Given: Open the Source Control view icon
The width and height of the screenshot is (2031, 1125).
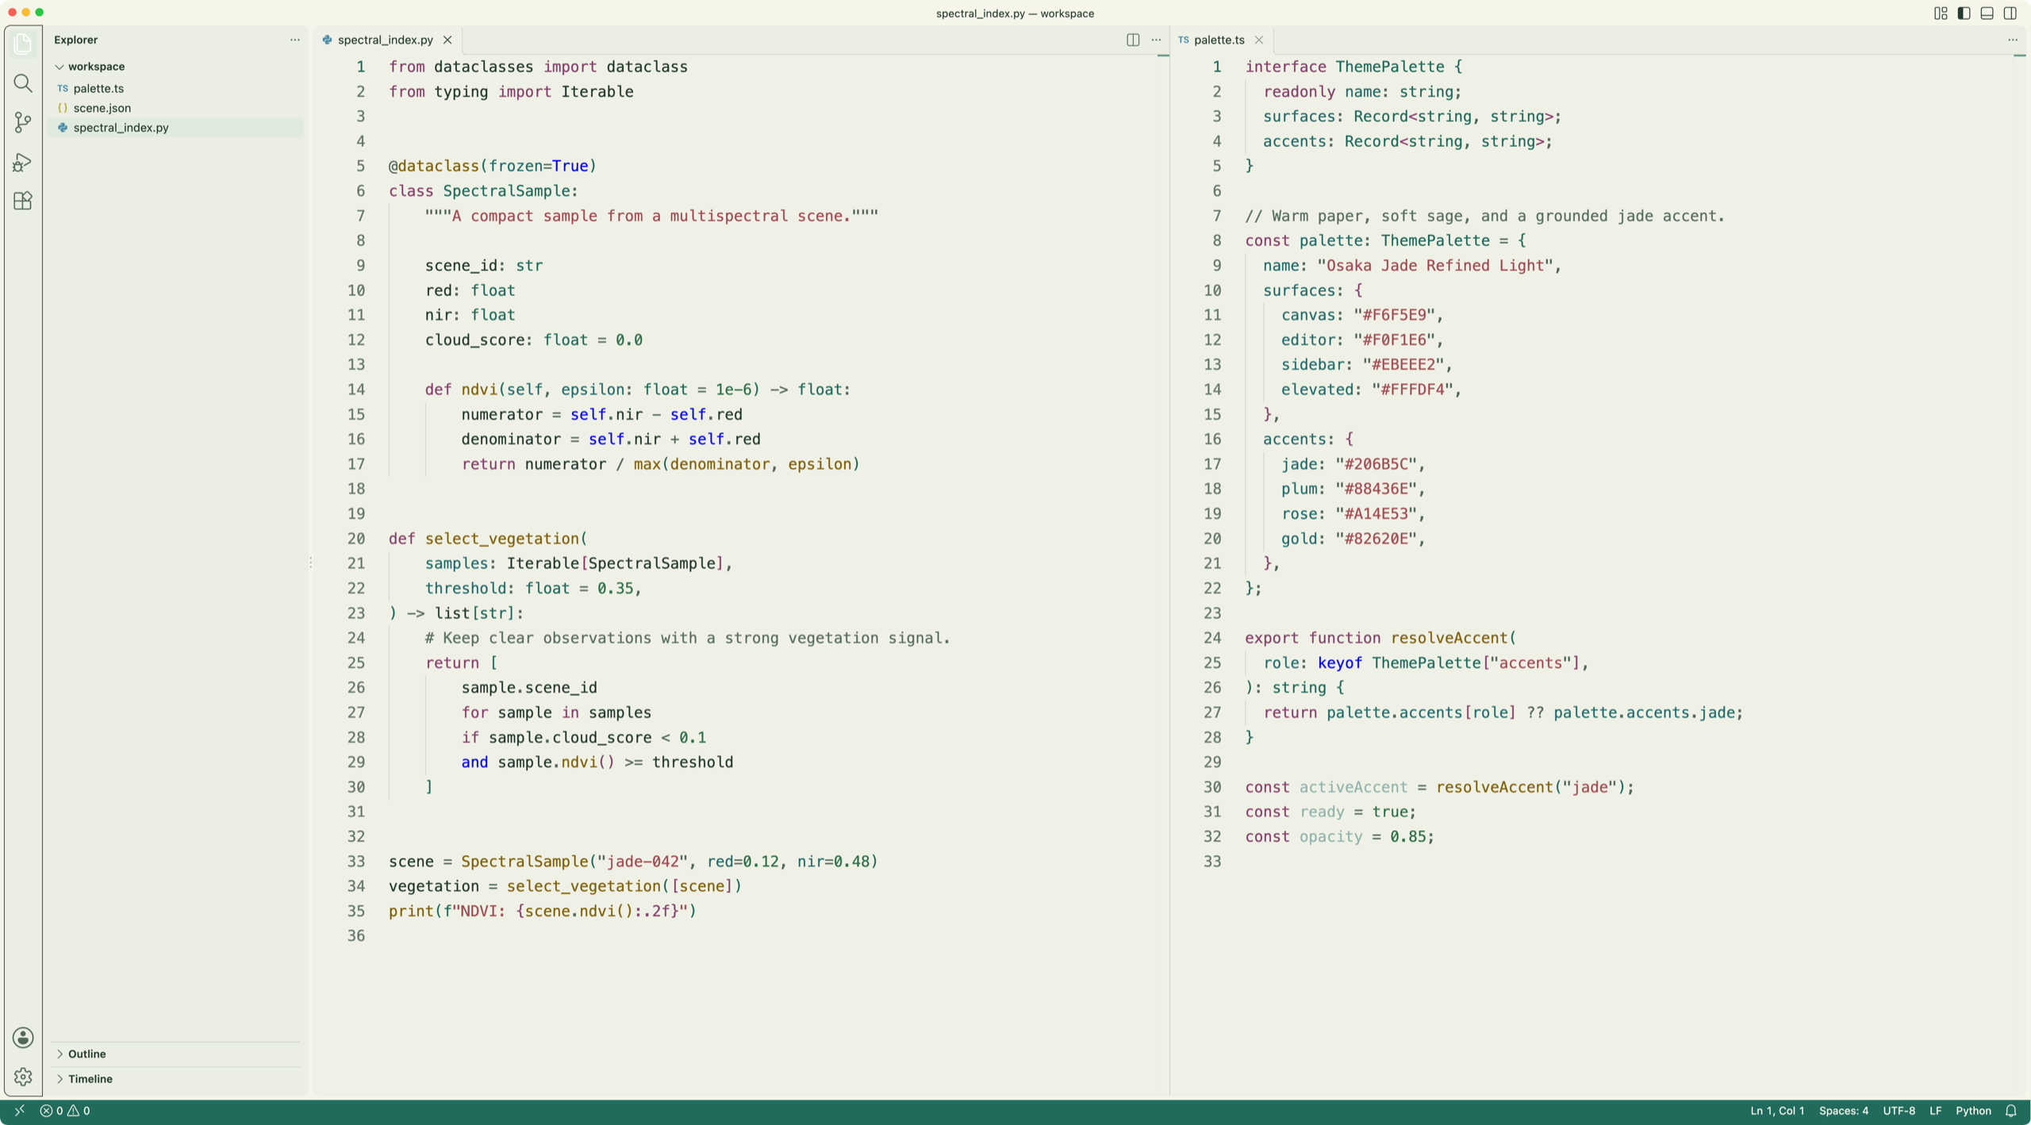Looking at the screenshot, I should [23, 122].
